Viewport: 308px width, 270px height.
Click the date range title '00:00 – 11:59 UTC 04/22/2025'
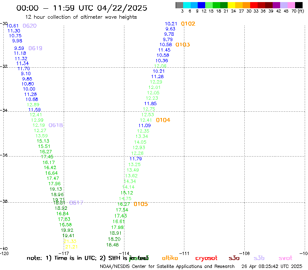pos(82,8)
